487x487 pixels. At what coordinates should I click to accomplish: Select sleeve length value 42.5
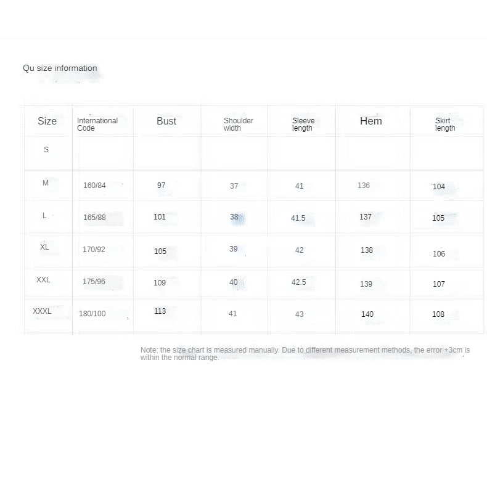[298, 282]
